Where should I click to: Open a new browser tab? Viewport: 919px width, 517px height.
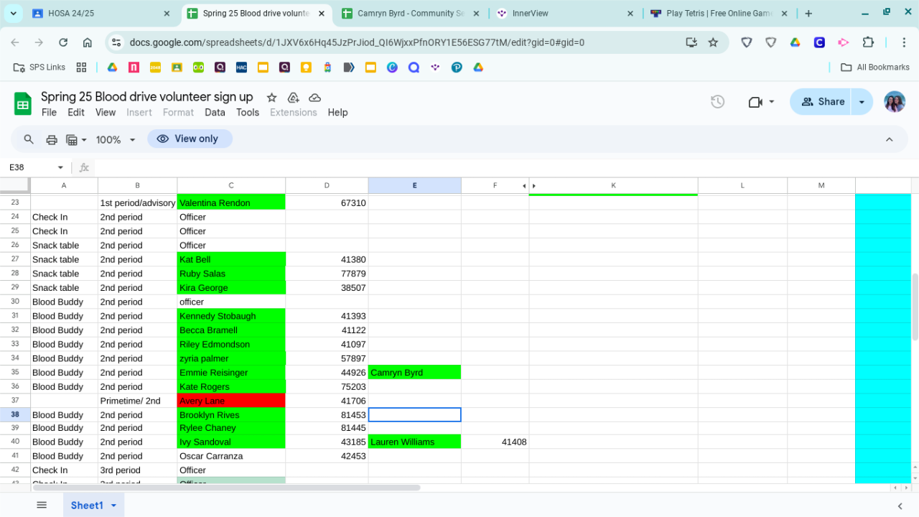coord(808,14)
